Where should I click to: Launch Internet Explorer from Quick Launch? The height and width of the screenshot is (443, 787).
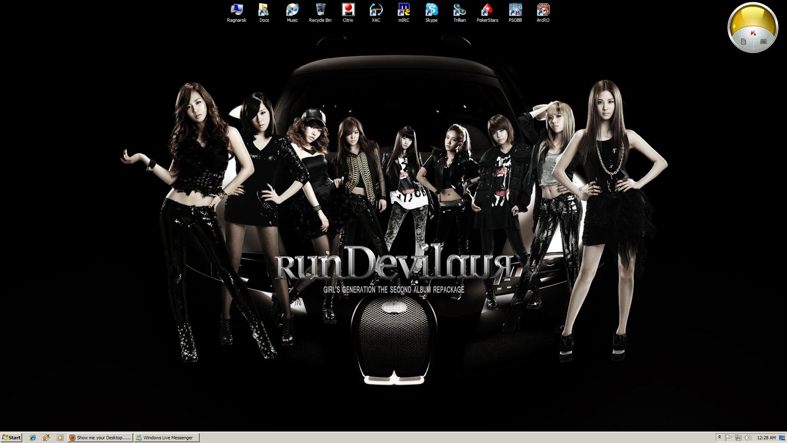click(33, 437)
